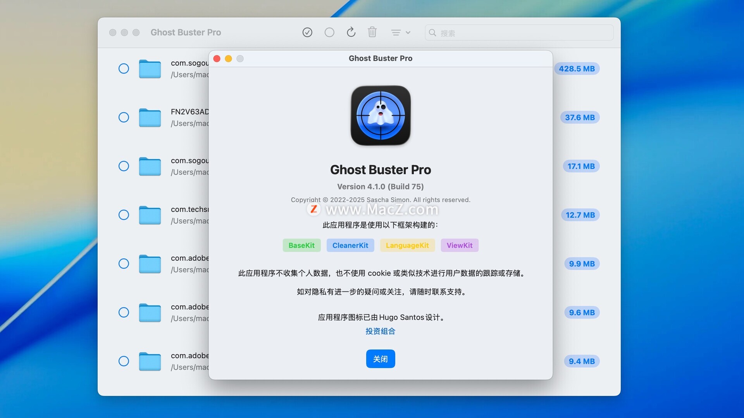The image size is (744, 418).
Task: Click the LanguageKit framework tag
Action: coord(407,245)
